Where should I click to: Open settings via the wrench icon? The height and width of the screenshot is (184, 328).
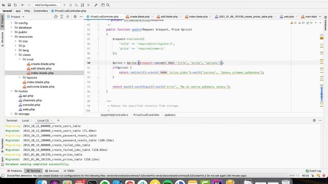96,5
